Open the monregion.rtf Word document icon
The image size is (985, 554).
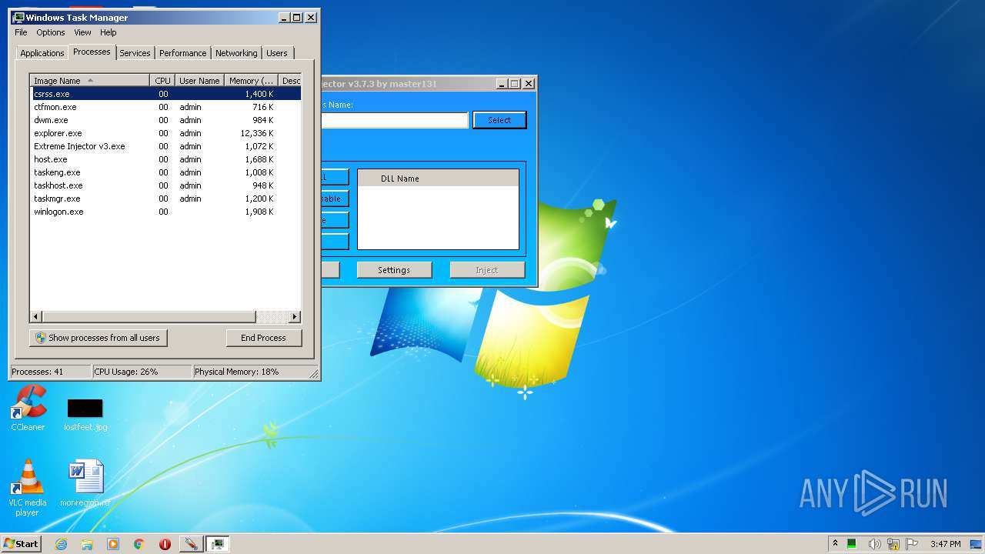(x=85, y=483)
